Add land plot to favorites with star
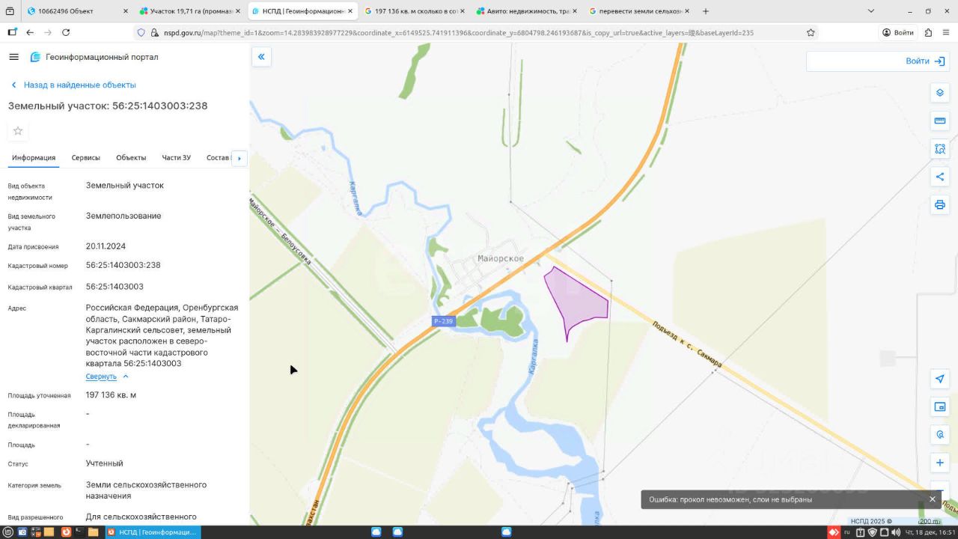The height and width of the screenshot is (539, 958). tap(18, 131)
